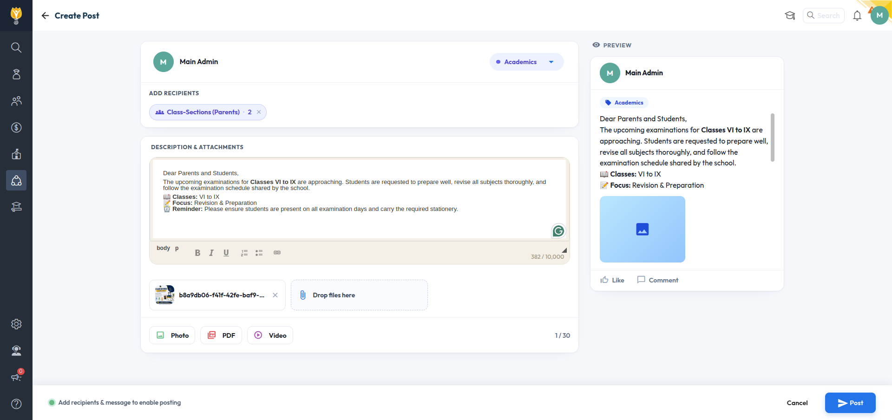Add a Video attachment
This screenshot has height=420, width=892.
270,335
